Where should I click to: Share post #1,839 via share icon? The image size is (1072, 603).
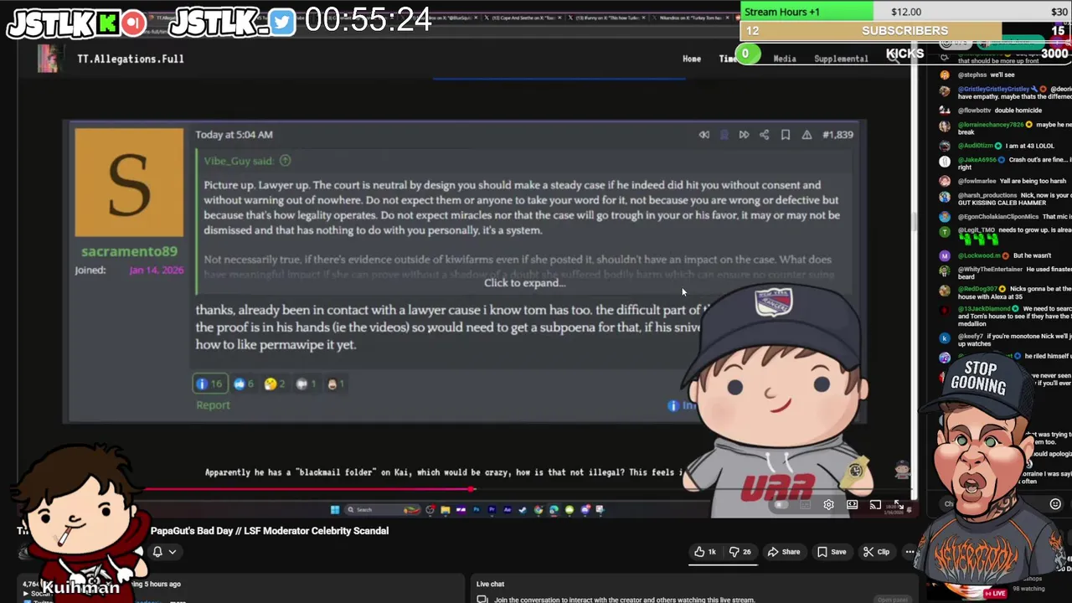click(764, 135)
